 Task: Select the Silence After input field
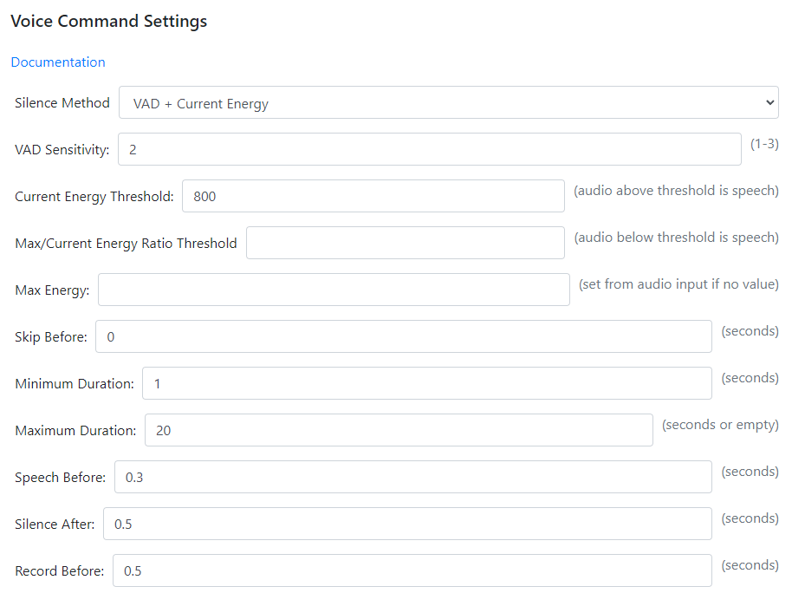point(407,524)
